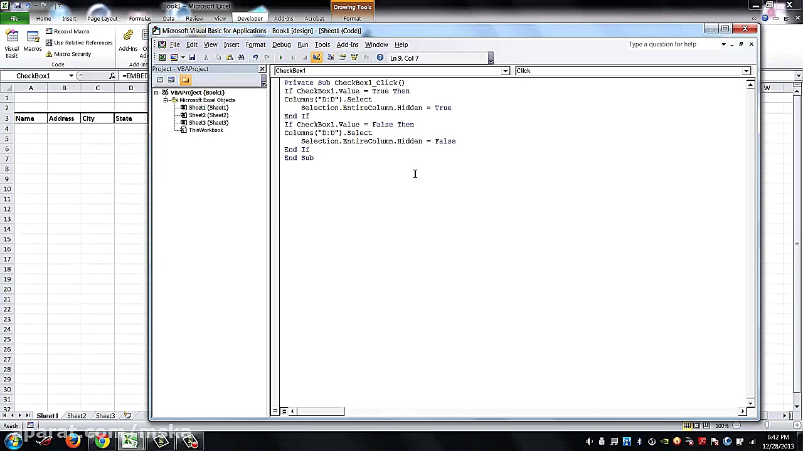Click code window horizontal scrollbar thumb

[320, 412]
